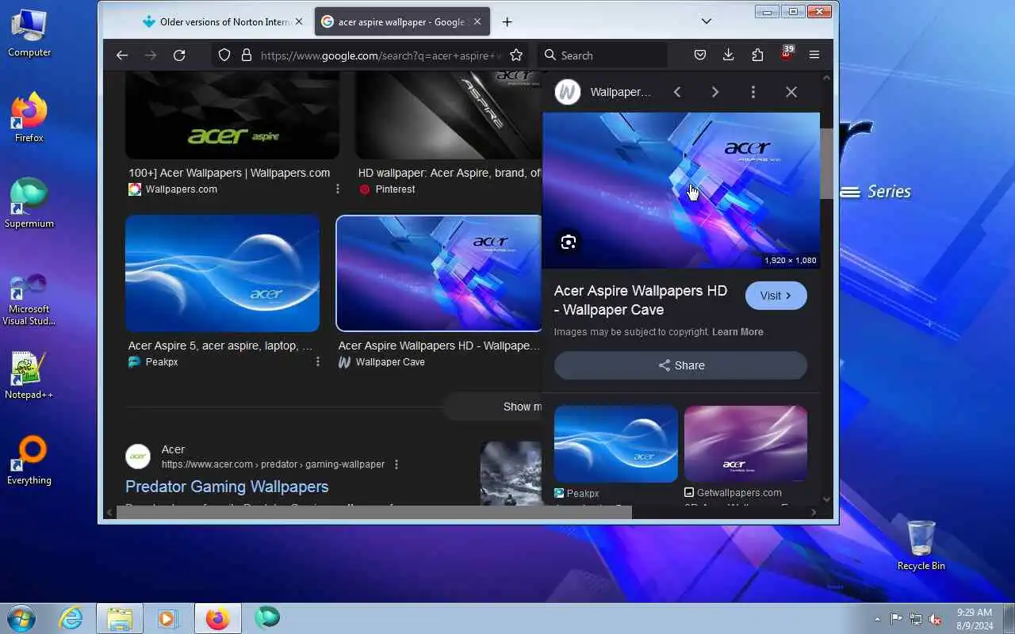
Task: Select the Firefox desktop shortcut
Action: tap(29, 117)
